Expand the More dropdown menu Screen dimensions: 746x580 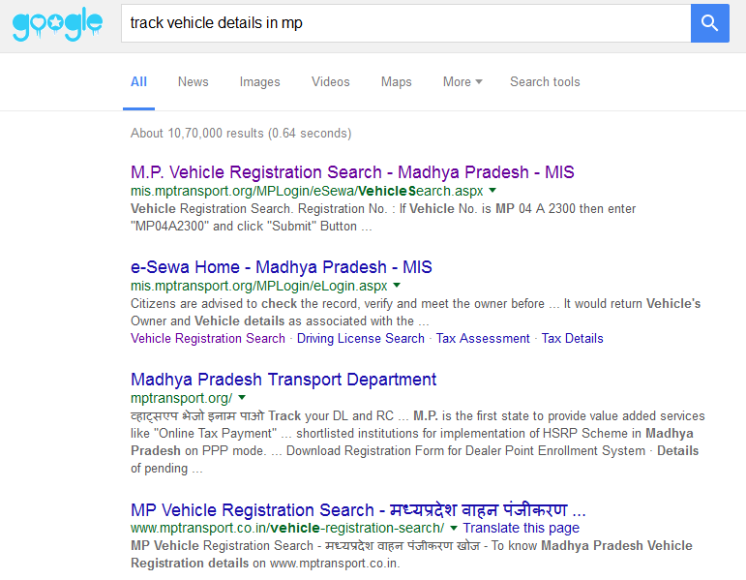click(x=463, y=82)
